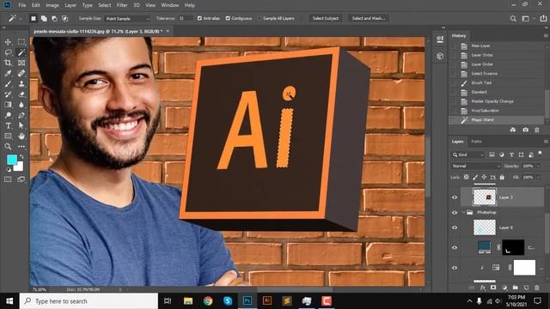Screen dimensions: 550x309
Task: Hide the Photoshop group eye icon
Action: 455,212
